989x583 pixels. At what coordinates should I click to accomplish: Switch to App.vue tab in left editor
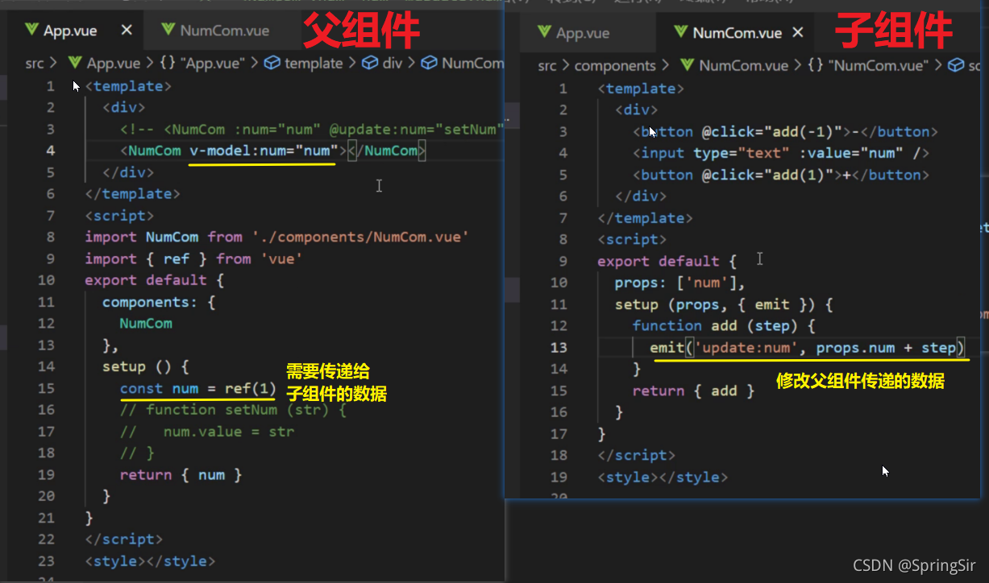70,31
